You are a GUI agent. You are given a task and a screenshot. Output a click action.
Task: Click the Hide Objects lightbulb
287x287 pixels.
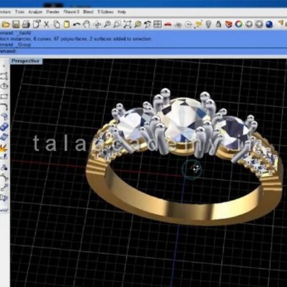[208, 24]
